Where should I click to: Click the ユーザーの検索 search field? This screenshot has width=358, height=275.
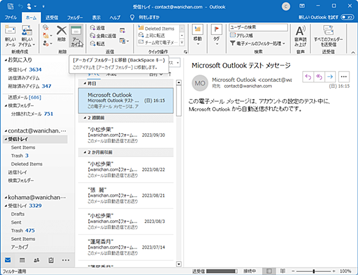click(x=258, y=28)
